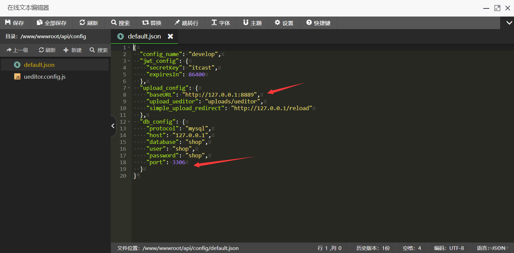Switch to the default.json editor tab
The image size is (514, 253).
click(144, 36)
